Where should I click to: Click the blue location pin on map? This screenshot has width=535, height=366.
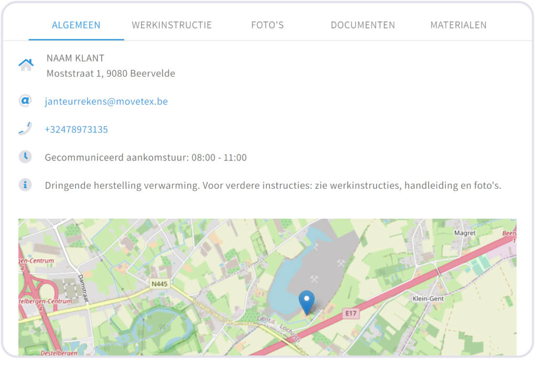[306, 302]
